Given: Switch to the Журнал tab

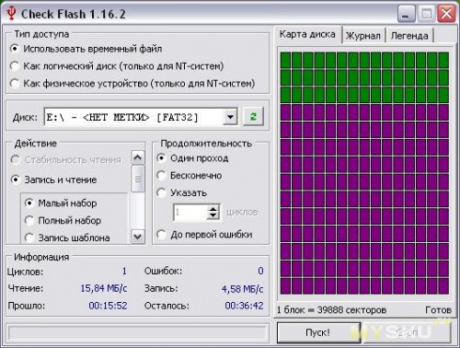Looking at the screenshot, I should click(363, 36).
